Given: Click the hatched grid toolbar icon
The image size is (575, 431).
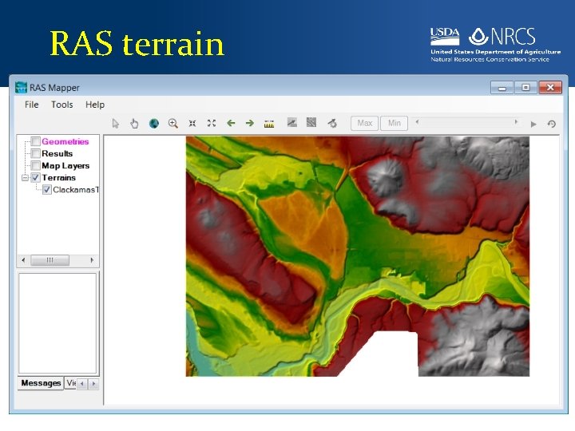Looking at the screenshot, I should pyautogui.click(x=311, y=122).
